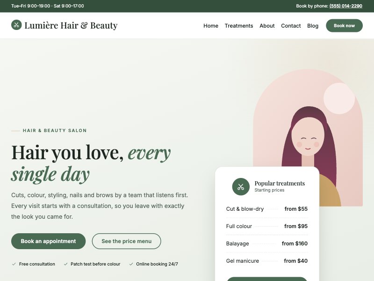Go to the Treatments page
374x281 pixels.
(x=239, y=26)
